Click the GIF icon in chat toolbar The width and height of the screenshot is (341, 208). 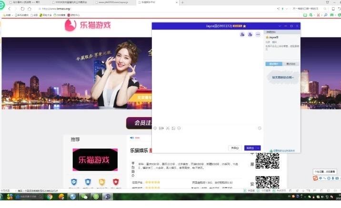[x=161, y=128]
